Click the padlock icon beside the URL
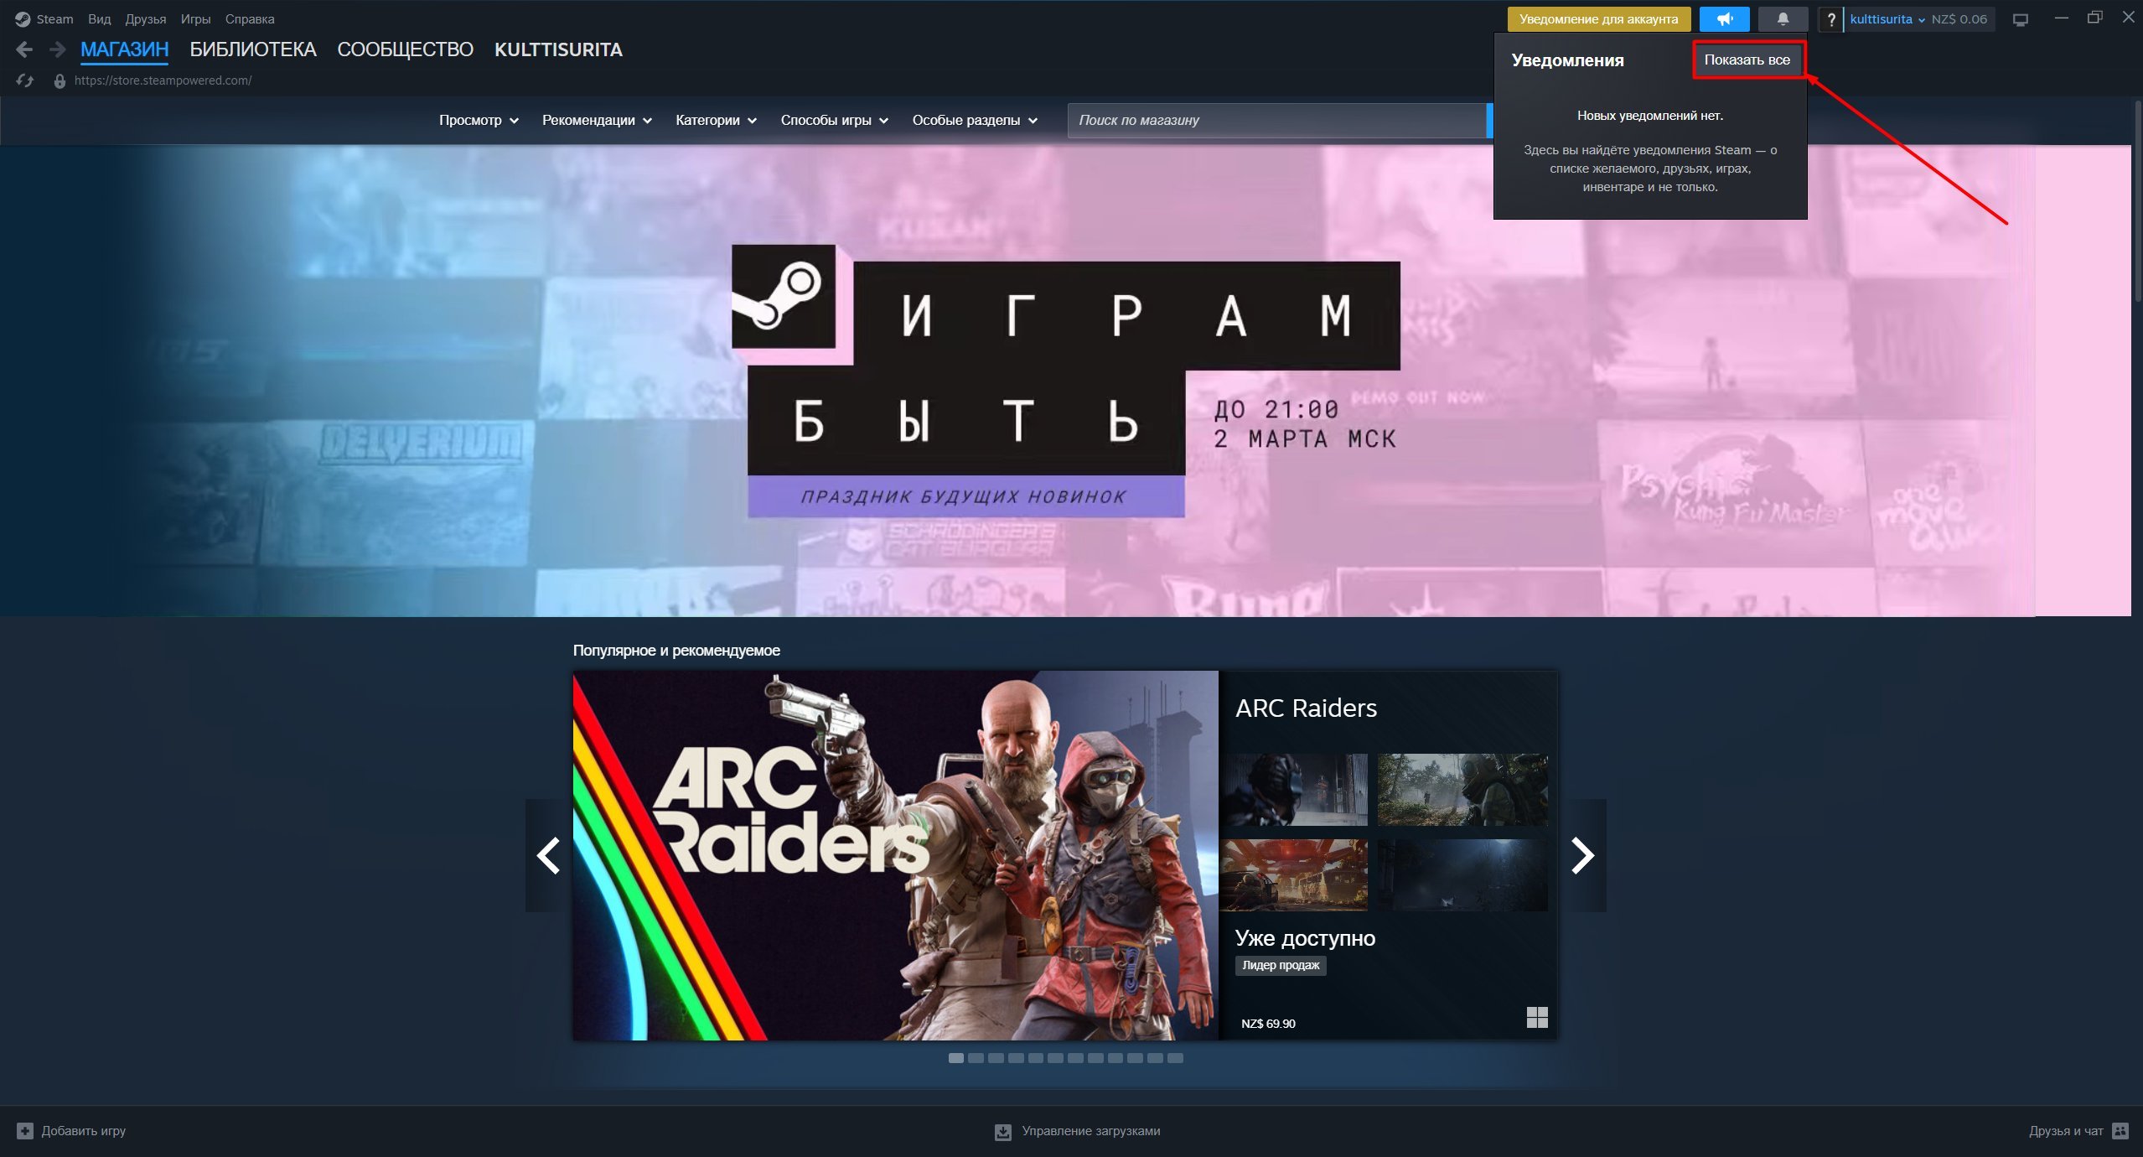Viewport: 2143px width, 1157px height. 60,80
